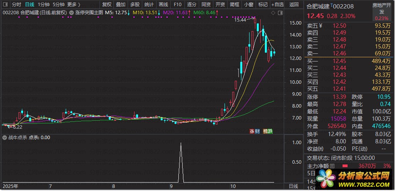
Task: Click the 涨停 13.39 limit-up value
Action: 339,97
